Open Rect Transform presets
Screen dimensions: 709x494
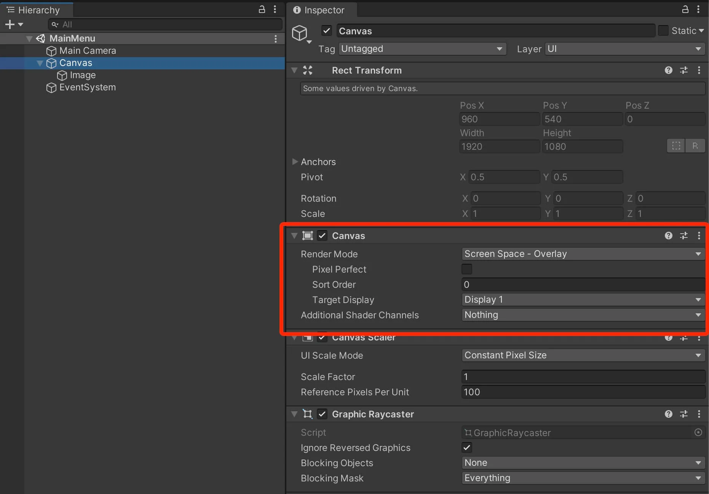click(x=684, y=70)
